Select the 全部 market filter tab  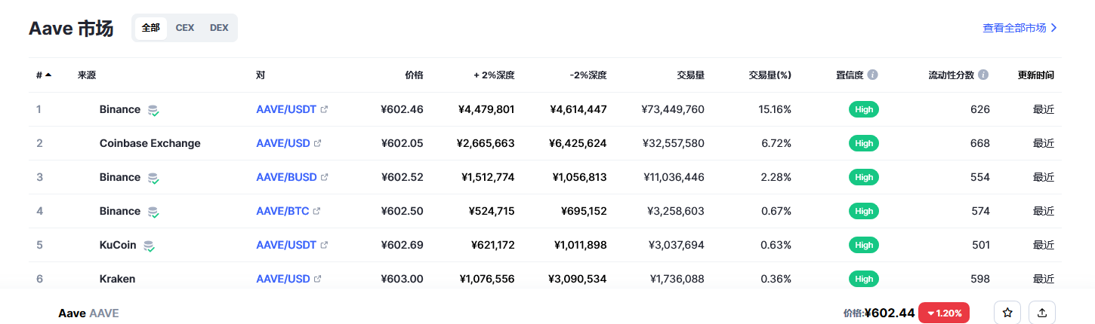[x=151, y=28]
